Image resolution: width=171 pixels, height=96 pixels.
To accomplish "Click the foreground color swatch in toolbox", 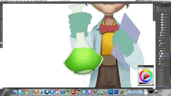I will pos(1,43).
